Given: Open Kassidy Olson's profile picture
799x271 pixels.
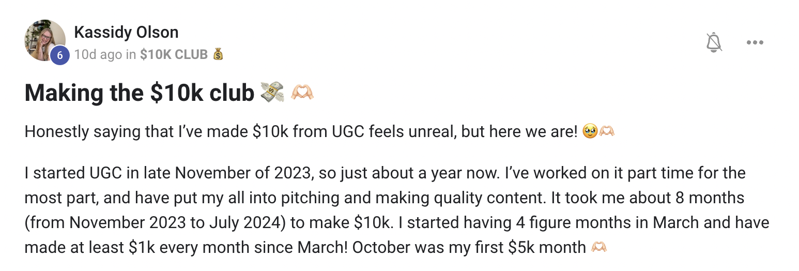Looking at the screenshot, I should pyautogui.click(x=45, y=40).
